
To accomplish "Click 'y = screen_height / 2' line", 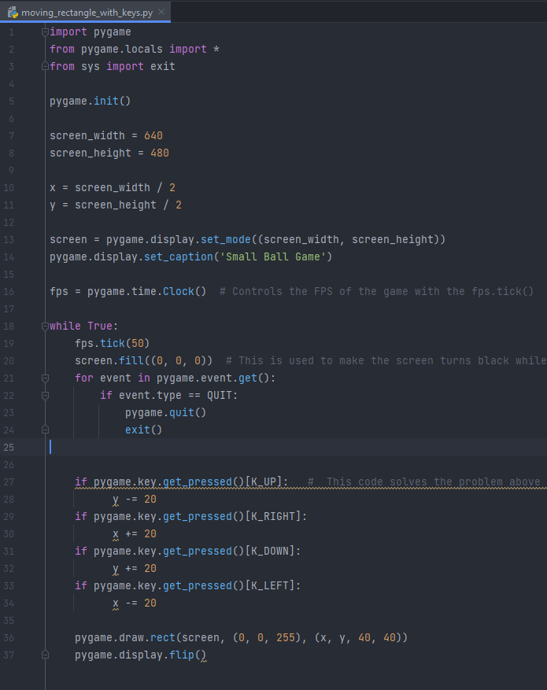I will click(116, 205).
